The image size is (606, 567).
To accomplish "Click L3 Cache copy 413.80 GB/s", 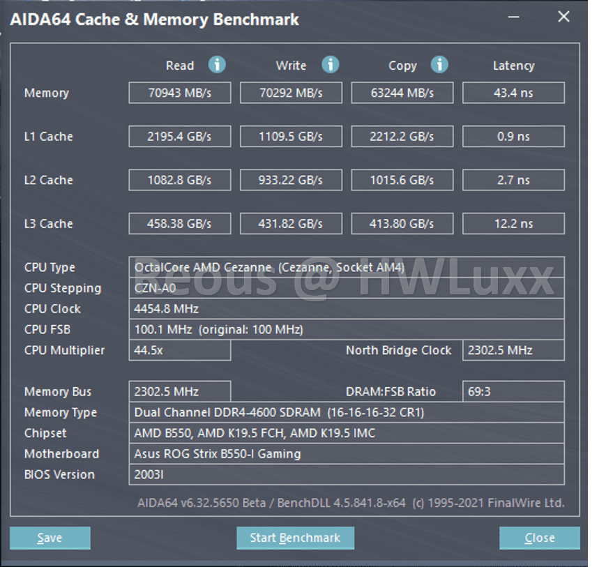I will [x=402, y=224].
